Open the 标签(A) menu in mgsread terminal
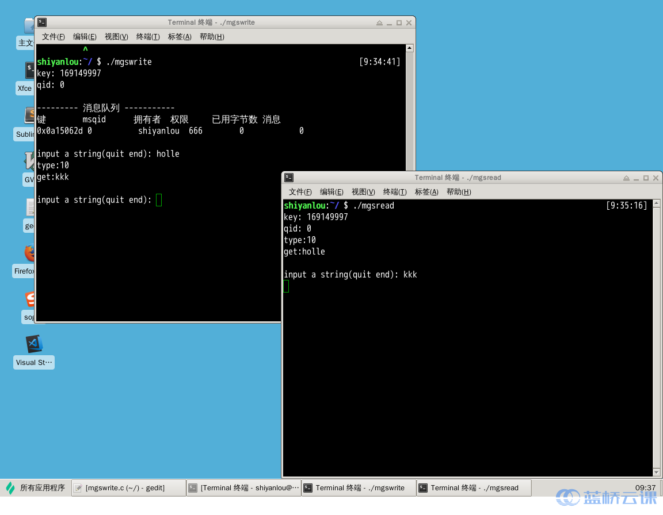 pos(426,191)
